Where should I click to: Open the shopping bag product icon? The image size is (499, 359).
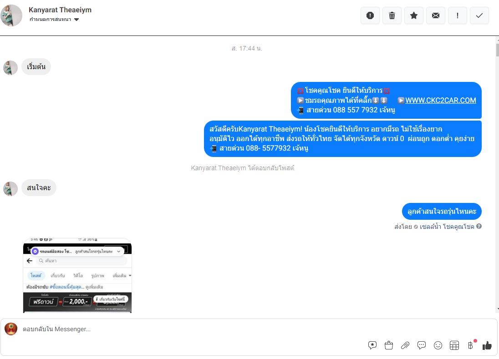point(388,345)
